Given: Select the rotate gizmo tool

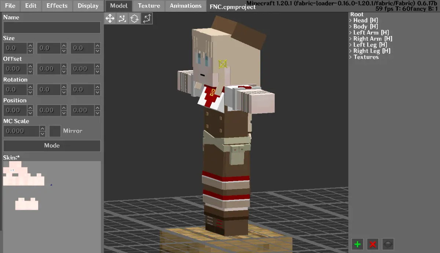Looking at the screenshot, I should point(134,18).
